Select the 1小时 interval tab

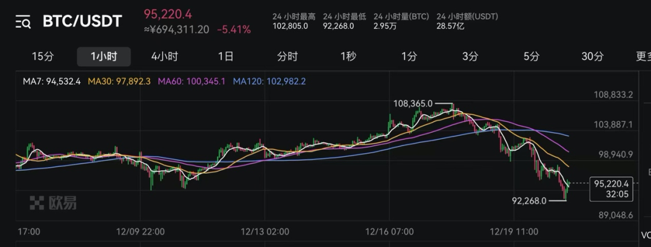[x=104, y=56]
